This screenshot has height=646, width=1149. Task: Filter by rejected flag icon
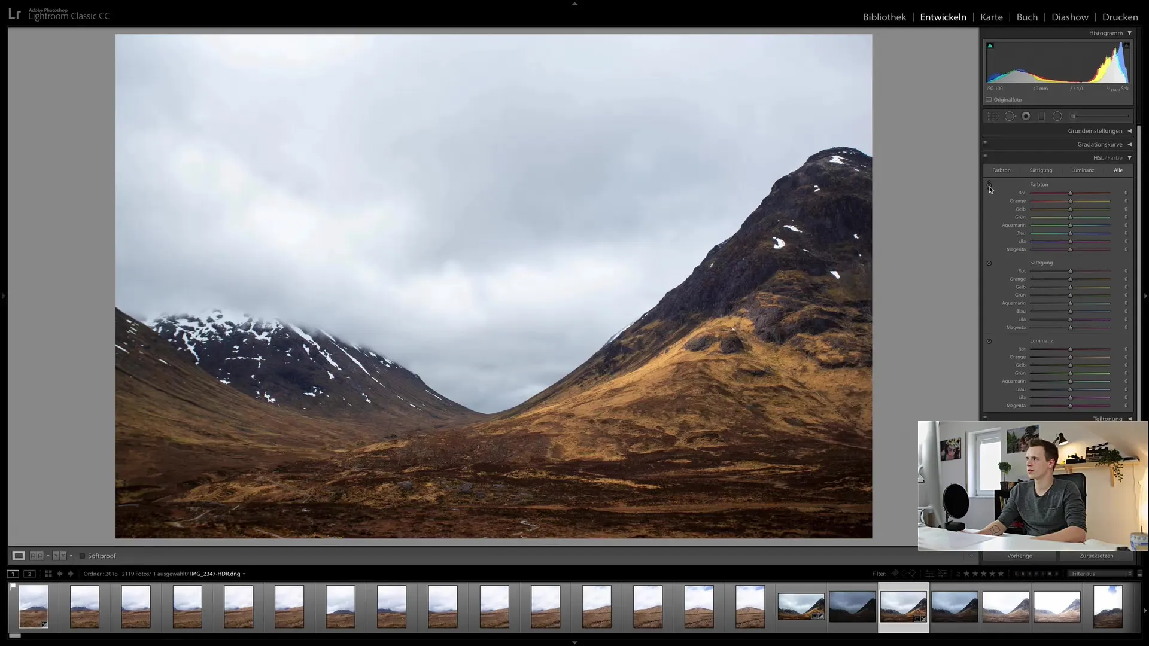tap(912, 574)
